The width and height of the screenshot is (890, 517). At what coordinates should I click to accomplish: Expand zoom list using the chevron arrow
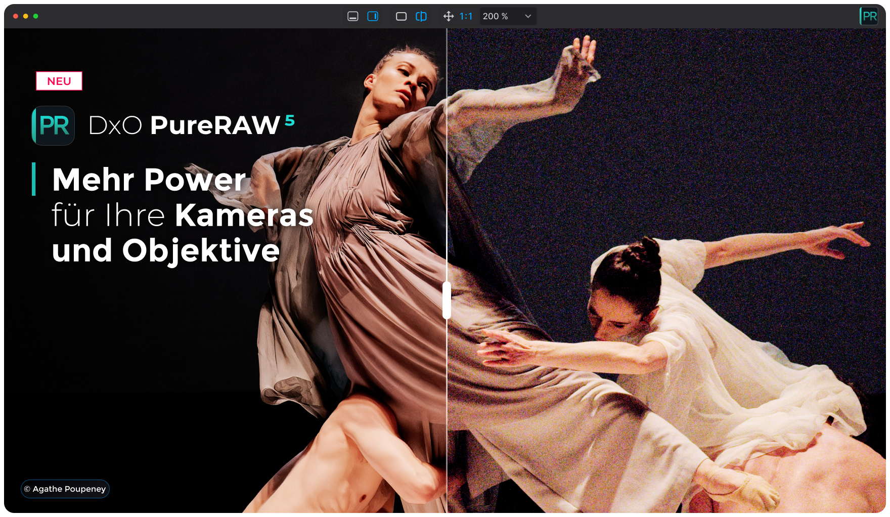pos(528,16)
